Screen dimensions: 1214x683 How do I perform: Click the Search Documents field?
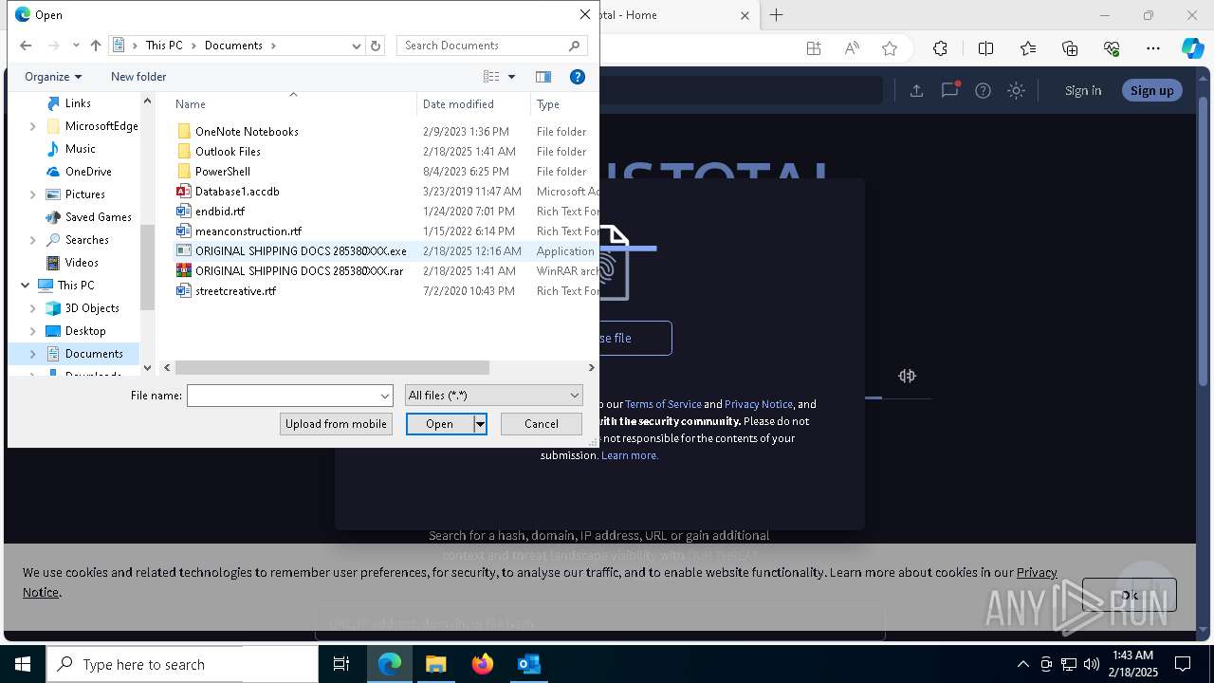[482, 46]
